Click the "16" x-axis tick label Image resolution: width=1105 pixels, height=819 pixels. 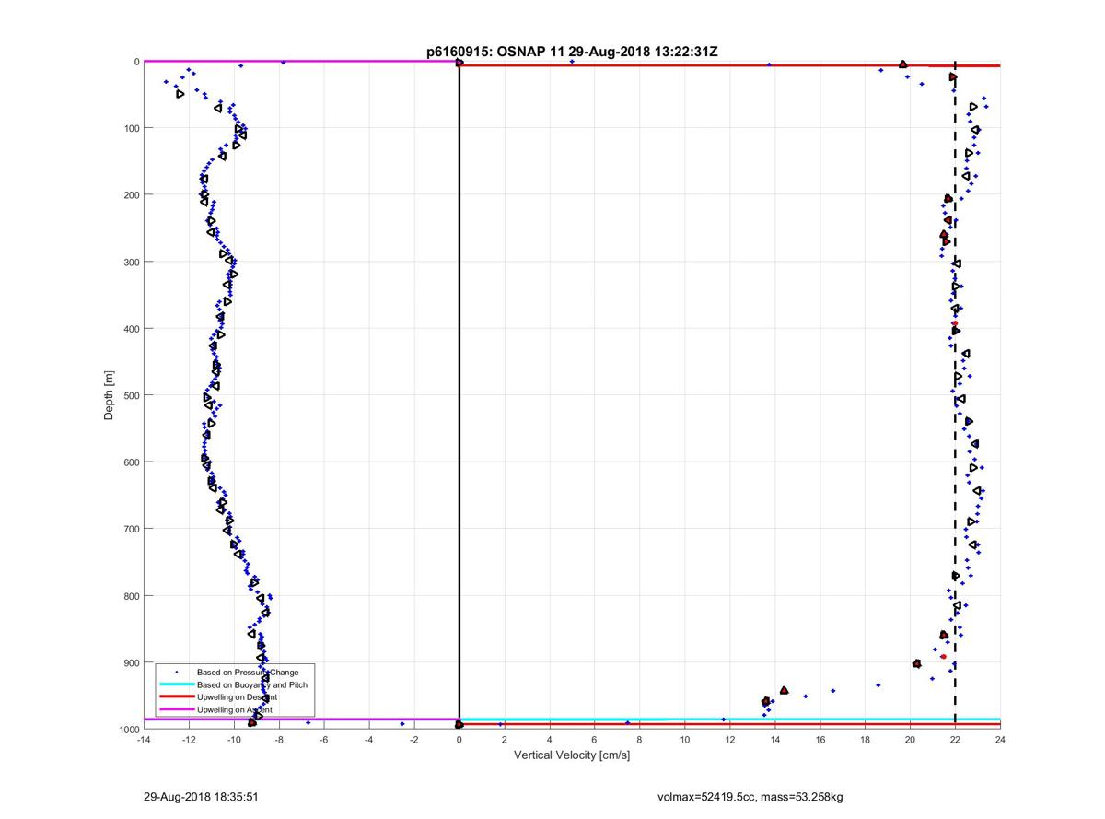pos(820,739)
